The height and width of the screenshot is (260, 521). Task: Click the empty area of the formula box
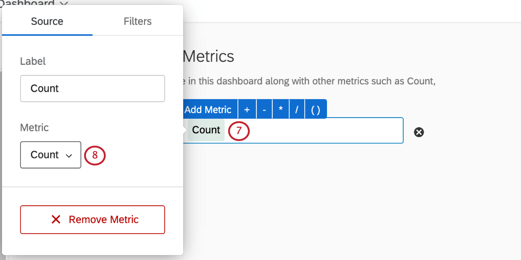click(325, 130)
